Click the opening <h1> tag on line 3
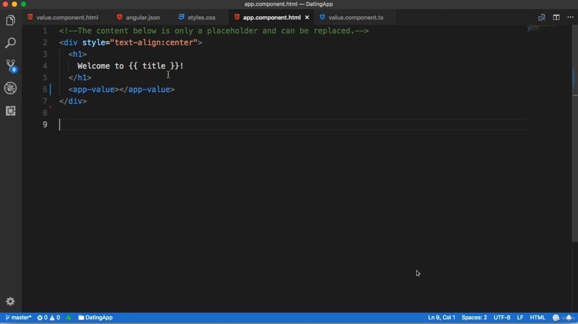This screenshot has height=324, width=578. 77,54
